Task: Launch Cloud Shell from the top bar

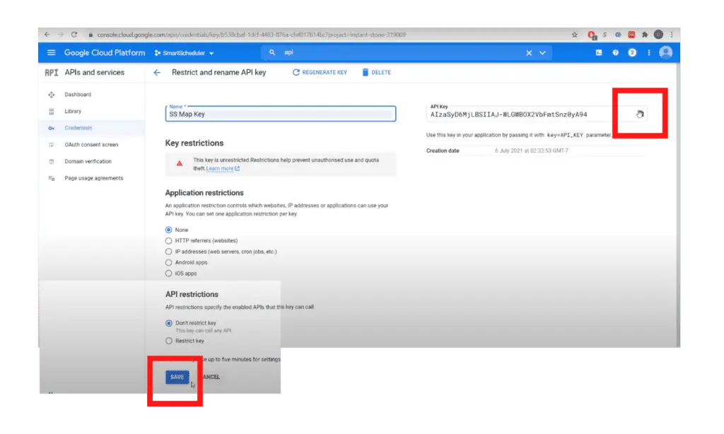Action: coord(598,53)
